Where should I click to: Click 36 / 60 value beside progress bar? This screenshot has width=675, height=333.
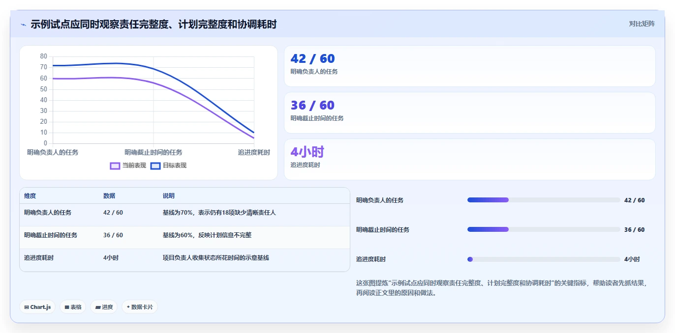(x=634, y=230)
